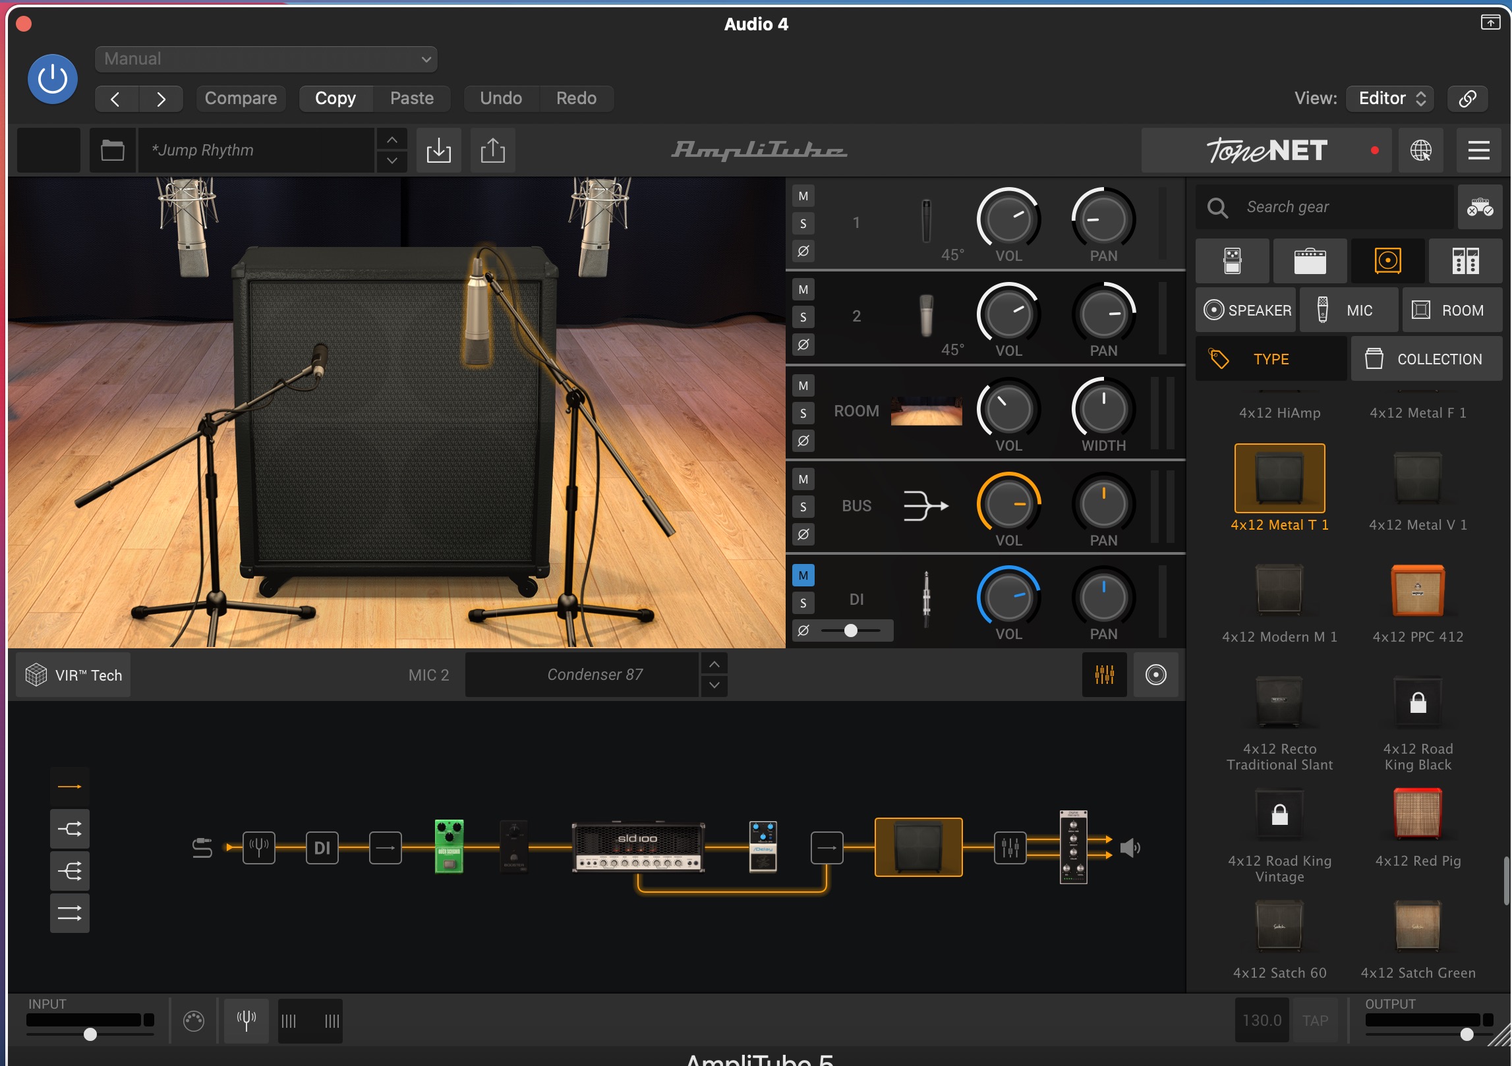Click the Compare button
1512x1066 pixels.
click(x=241, y=99)
